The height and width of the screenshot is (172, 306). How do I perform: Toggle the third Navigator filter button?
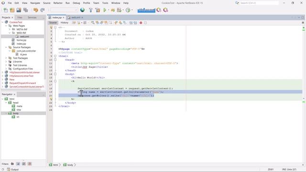24,164
